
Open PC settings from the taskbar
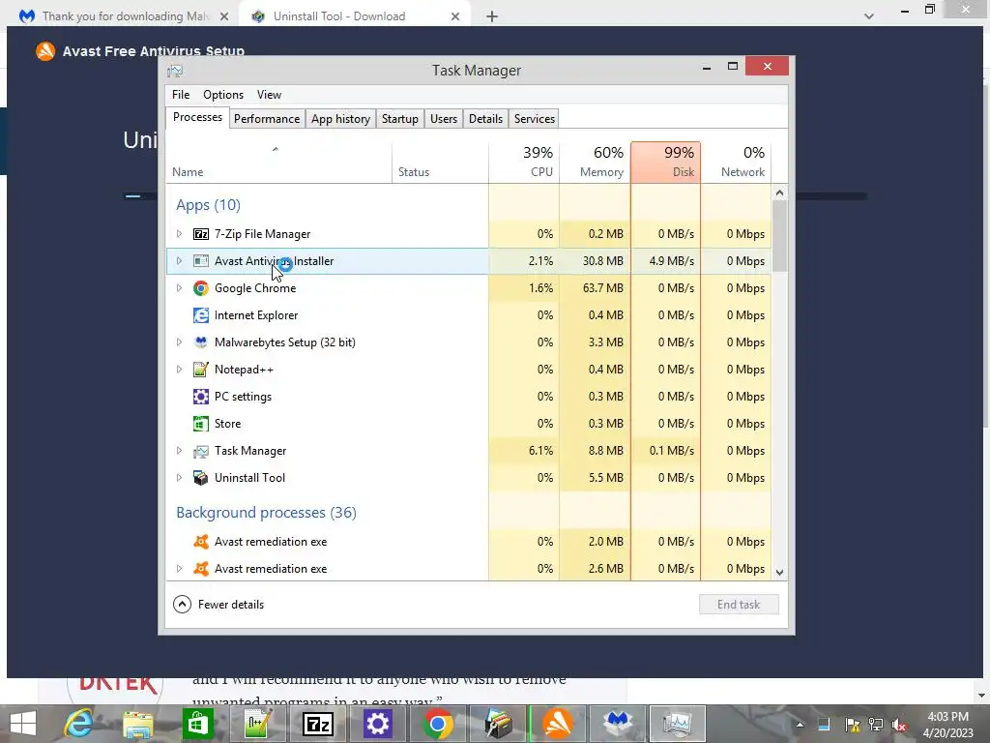tap(378, 724)
